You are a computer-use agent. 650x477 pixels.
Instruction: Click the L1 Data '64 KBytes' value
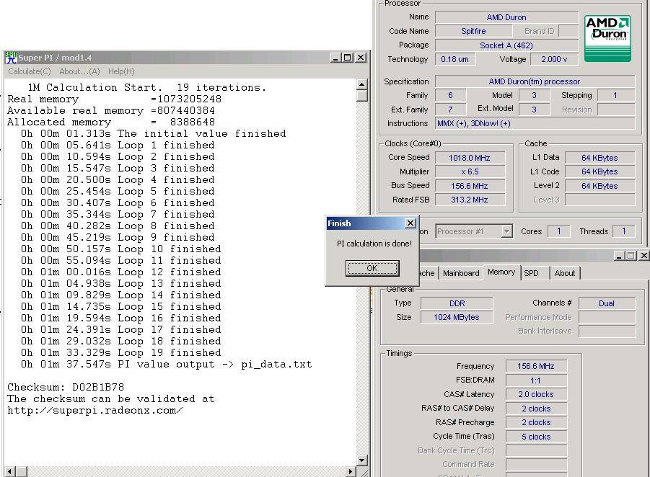pyautogui.click(x=600, y=158)
